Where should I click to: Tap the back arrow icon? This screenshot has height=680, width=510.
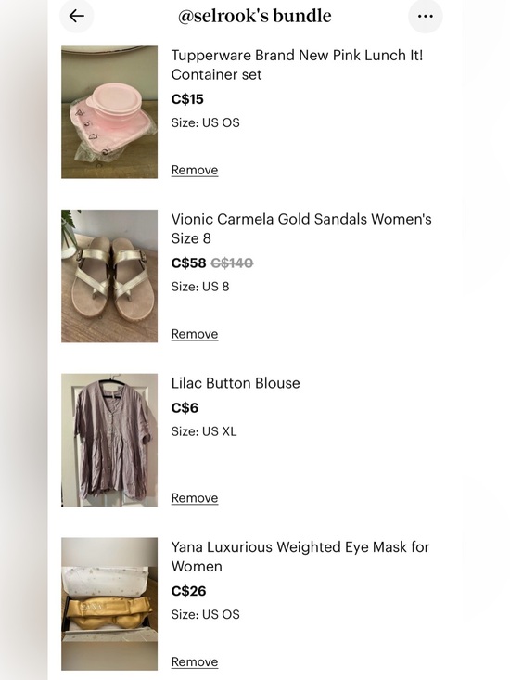(77, 16)
